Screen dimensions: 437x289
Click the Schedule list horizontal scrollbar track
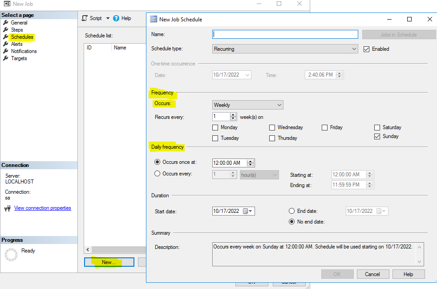[119, 250]
